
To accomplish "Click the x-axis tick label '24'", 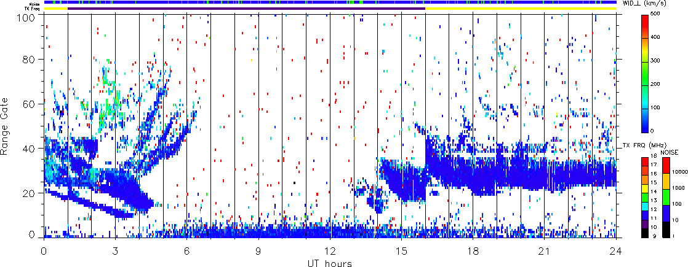I will (x=616, y=251).
